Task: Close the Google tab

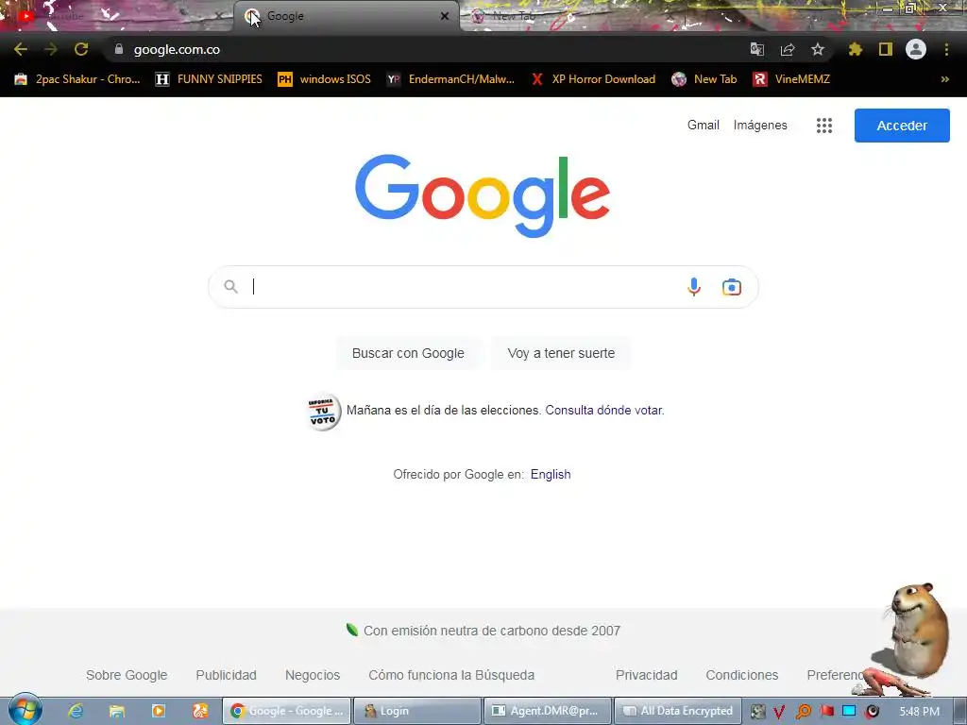Action: pyautogui.click(x=445, y=16)
